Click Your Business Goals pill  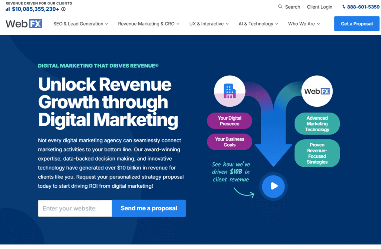pos(229,142)
